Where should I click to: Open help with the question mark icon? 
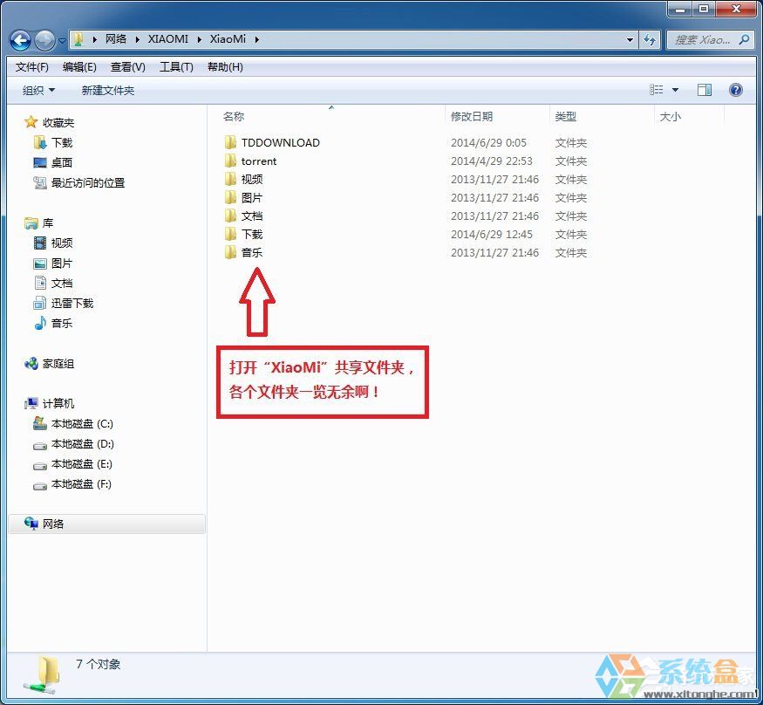pos(736,90)
